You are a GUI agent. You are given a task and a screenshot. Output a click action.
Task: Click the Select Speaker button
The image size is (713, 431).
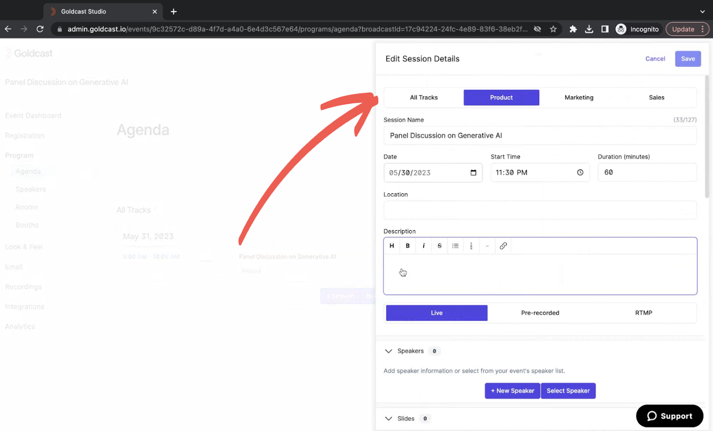click(568, 391)
